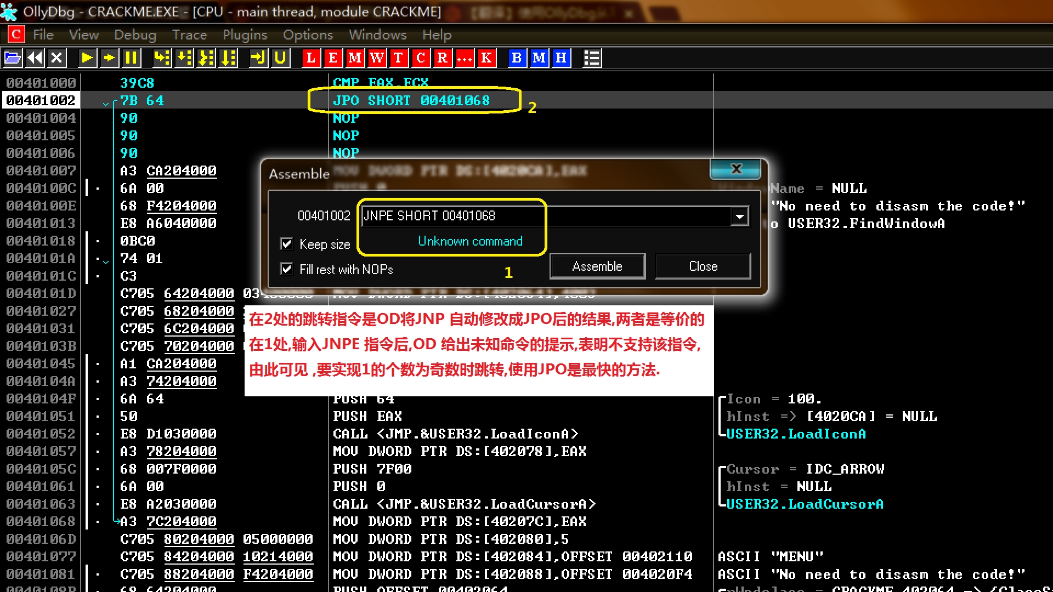Toggle the Fill rest with NOPs checkbox
The height and width of the screenshot is (592, 1053).
[286, 269]
